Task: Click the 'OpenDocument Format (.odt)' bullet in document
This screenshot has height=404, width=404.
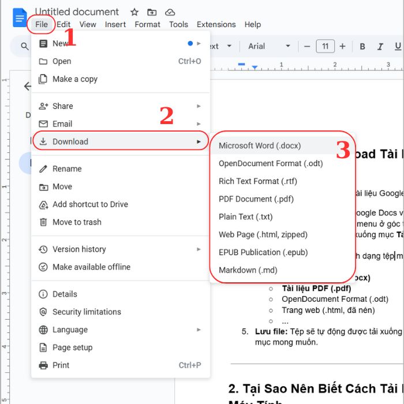Action: 335,299
